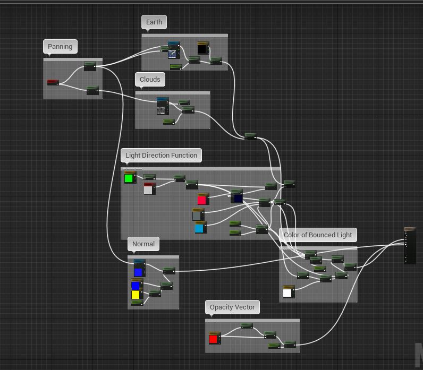Click the Color of Bounced Light label
This screenshot has height=370, width=423.
317,235
